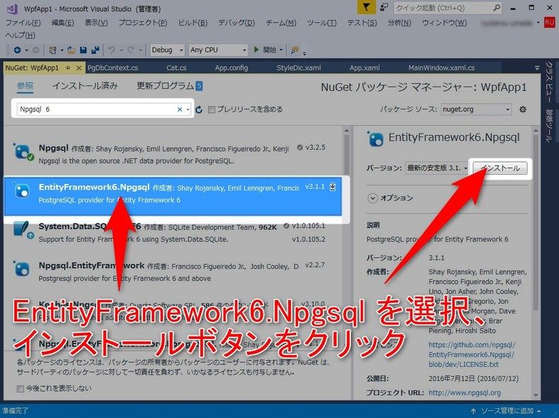Open the Installed packages tab
This screenshot has width=559, height=418.
[x=85, y=86]
